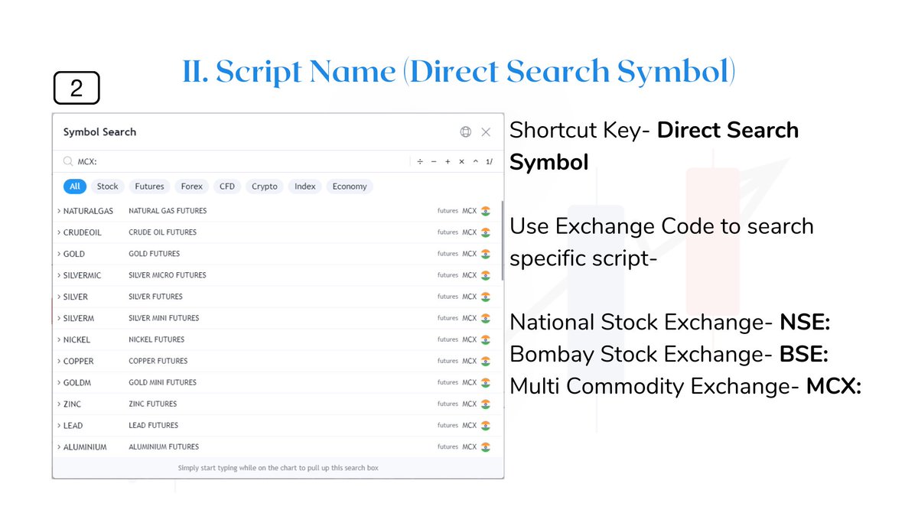This screenshot has width=918, height=516.
Task: Click India flag icon on SILVER row
Action: click(486, 297)
